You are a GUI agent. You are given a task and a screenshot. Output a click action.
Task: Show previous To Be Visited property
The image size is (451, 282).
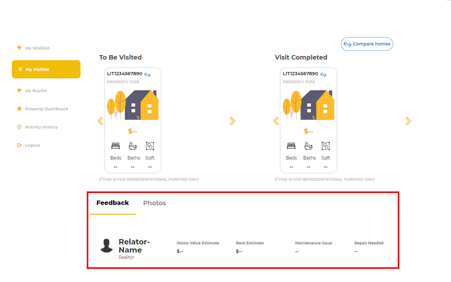pyautogui.click(x=100, y=121)
